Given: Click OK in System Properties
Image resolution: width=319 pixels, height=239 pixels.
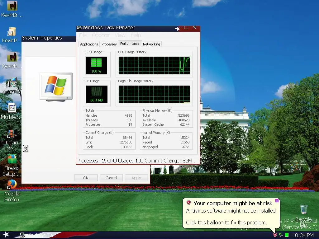Looking at the screenshot, I should pos(86,178).
